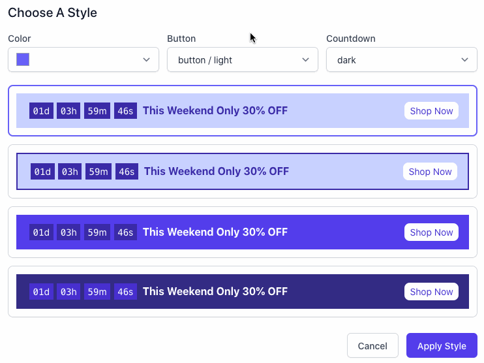Click the 01d countdown box in first banner

(x=41, y=111)
